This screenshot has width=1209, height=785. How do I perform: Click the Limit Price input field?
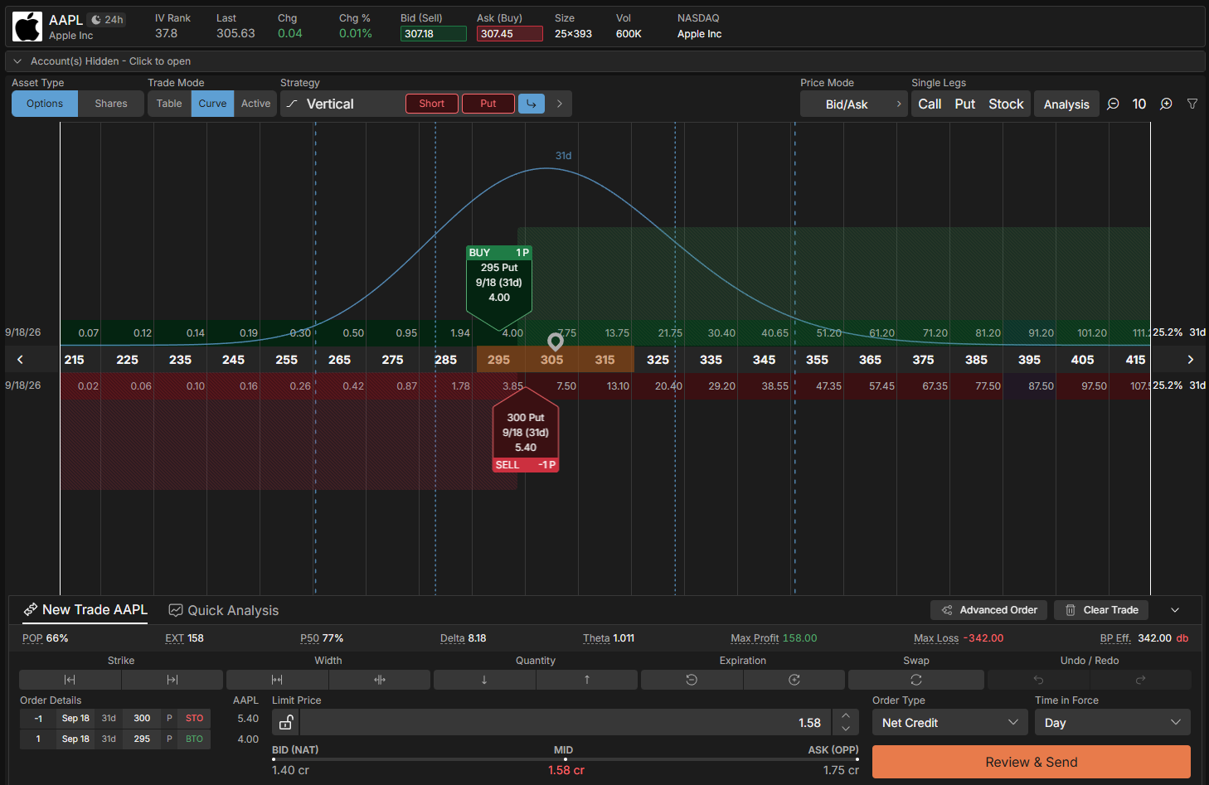point(566,723)
